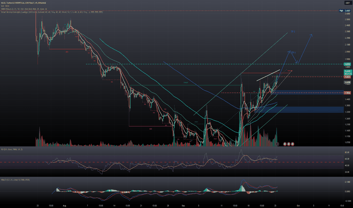Click the green current-price label with countdown
The width and height of the screenshot is (353, 208).
pos(347,72)
